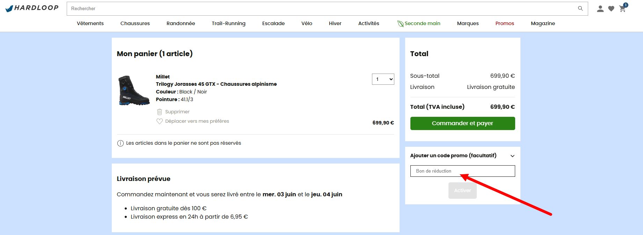Click the item price 699,90 € in cart row

[x=383, y=123]
